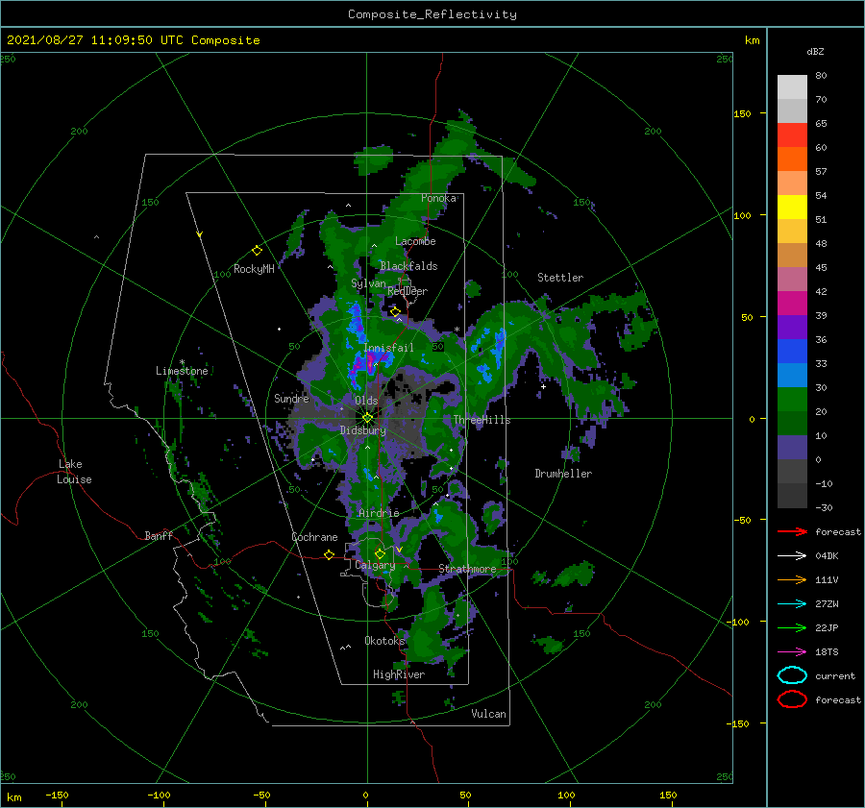
Task: Click the Blackfalds label
Action: coord(408,266)
